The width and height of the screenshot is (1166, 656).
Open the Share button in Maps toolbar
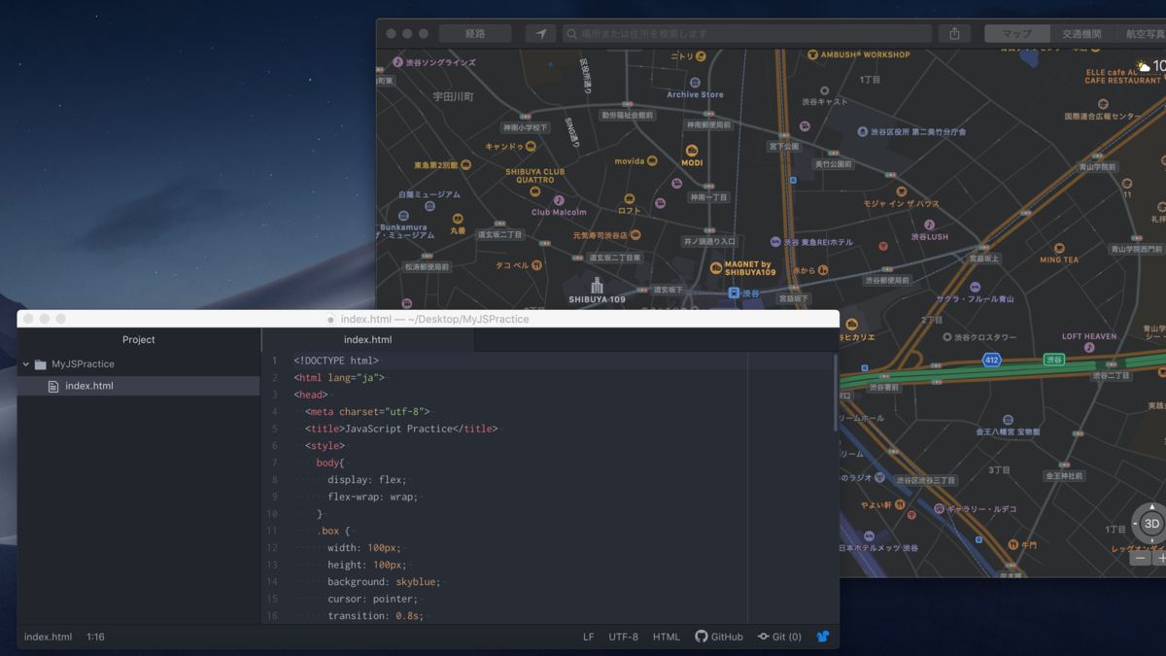pyautogui.click(x=954, y=33)
